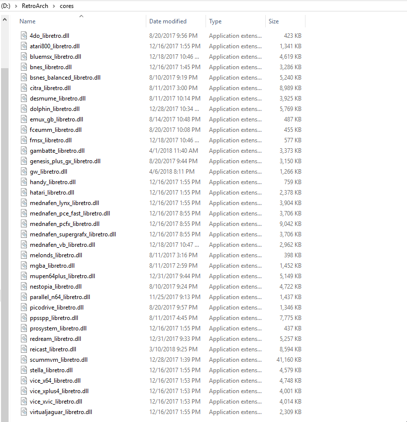This screenshot has height=422, width=407.
Task: Select mednafen_lynx_libretro.dll file name
Action: click(64, 203)
